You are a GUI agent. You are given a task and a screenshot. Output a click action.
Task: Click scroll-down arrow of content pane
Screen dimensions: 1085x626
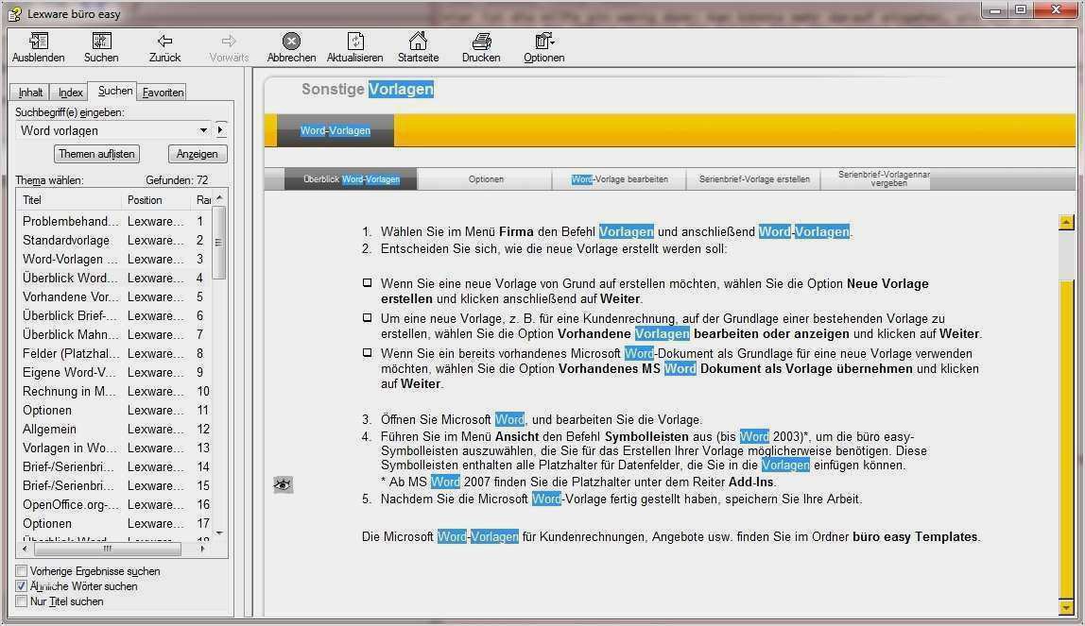click(x=1066, y=608)
